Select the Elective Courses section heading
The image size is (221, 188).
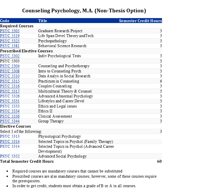tap(16, 126)
